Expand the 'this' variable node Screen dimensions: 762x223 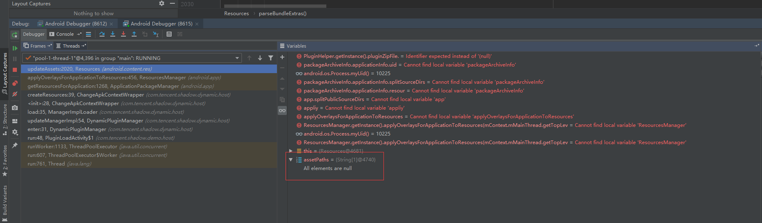(x=291, y=151)
